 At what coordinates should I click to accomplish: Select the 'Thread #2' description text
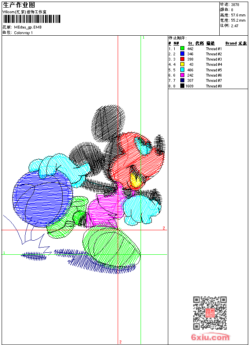coord(214,54)
